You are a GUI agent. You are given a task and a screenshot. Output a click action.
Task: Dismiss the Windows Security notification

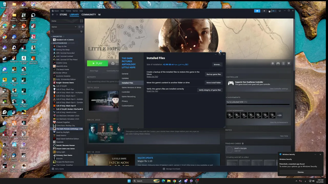click(x=301, y=172)
